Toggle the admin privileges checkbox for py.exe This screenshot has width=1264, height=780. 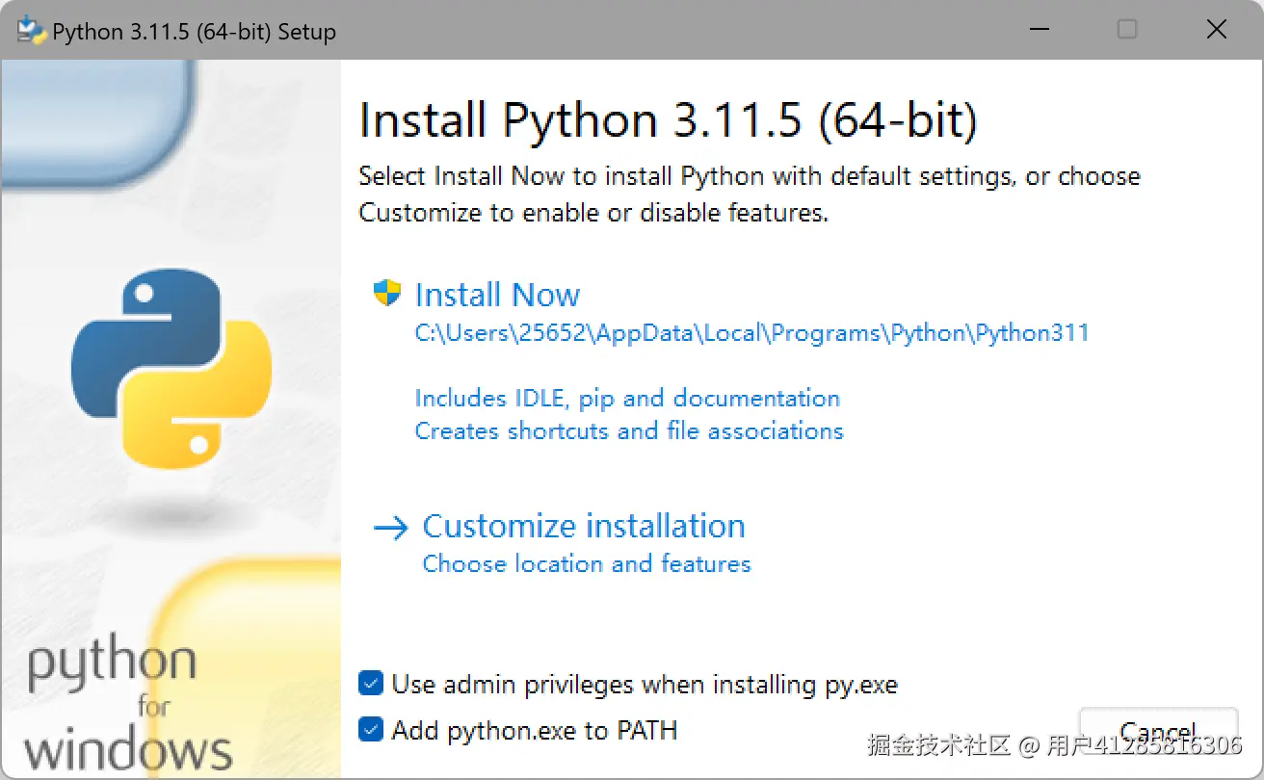tap(370, 684)
